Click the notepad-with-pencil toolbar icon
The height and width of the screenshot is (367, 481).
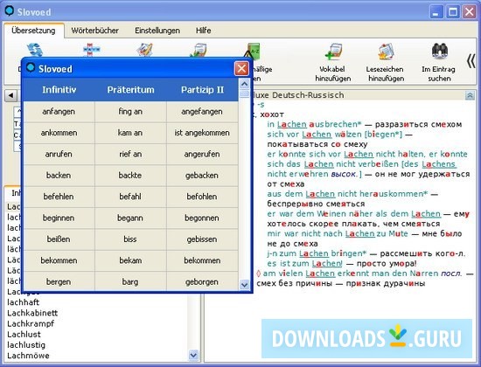(x=144, y=50)
